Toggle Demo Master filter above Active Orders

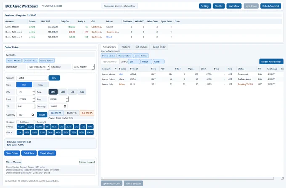click(109, 56)
